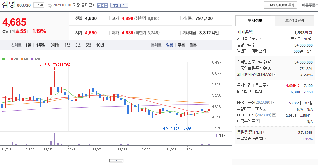Viewport: 318px width, 165px height.
Task: Click the green 5-day moving average swatch
Action: 3,59
